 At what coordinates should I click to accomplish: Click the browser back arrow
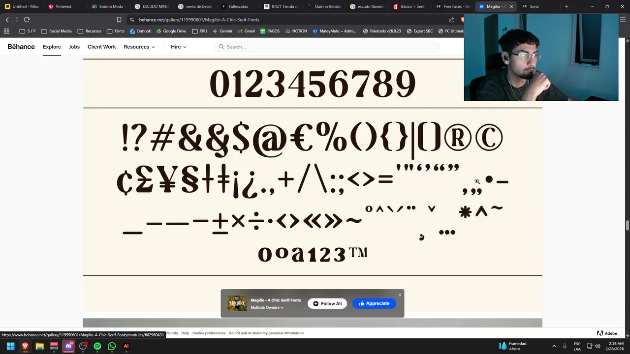7,20
